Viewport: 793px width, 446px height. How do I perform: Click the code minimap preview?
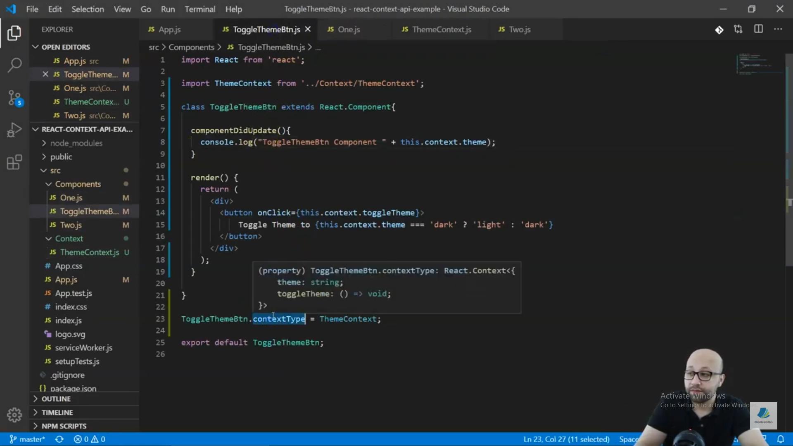759,64
